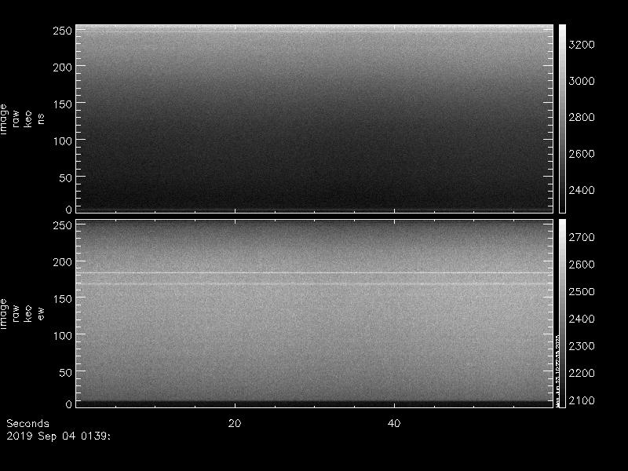Click the 'ns' axis title of top panel

[x=41, y=119]
